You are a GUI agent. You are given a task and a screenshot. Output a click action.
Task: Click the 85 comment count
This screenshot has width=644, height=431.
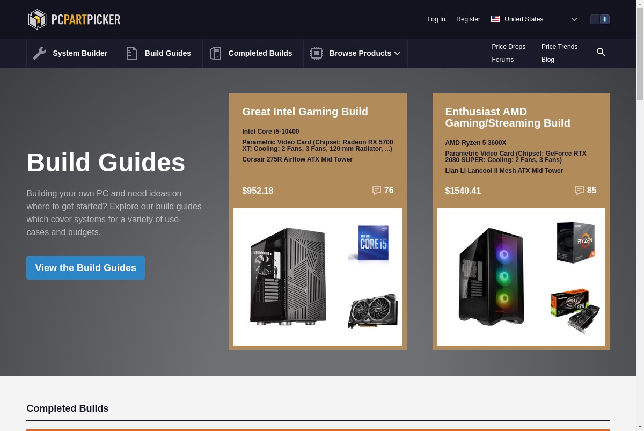coord(592,191)
